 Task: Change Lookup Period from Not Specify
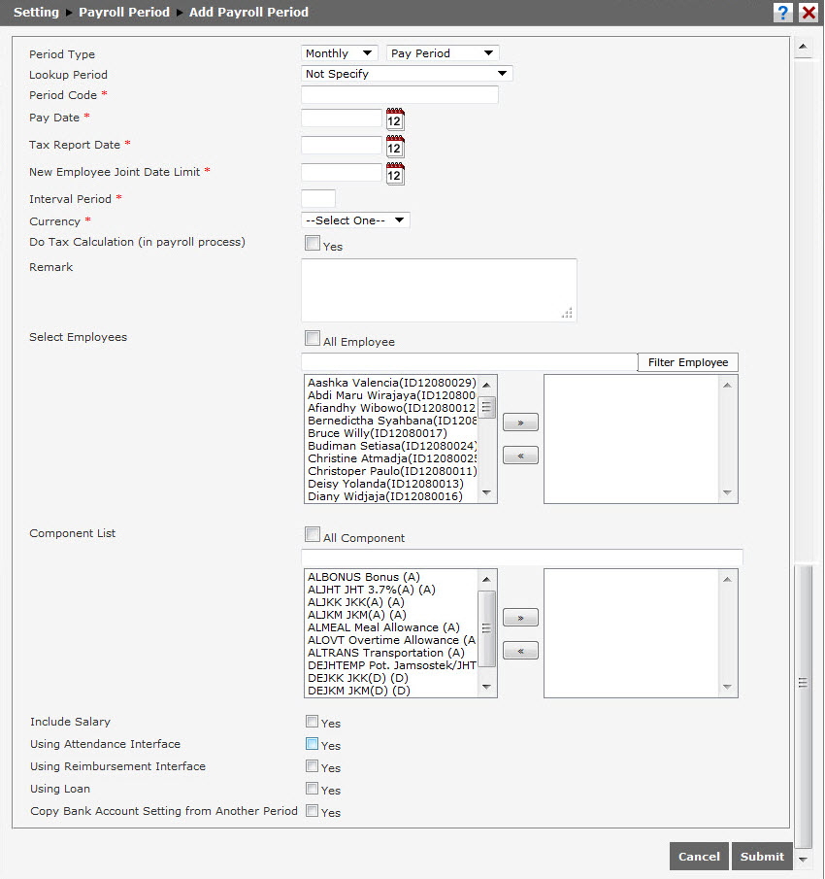406,73
